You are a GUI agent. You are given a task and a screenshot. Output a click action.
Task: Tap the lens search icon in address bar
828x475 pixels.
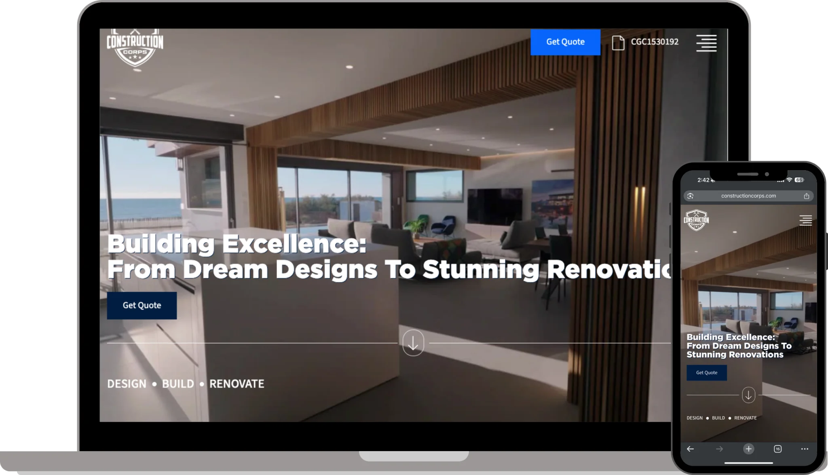pyautogui.click(x=690, y=196)
